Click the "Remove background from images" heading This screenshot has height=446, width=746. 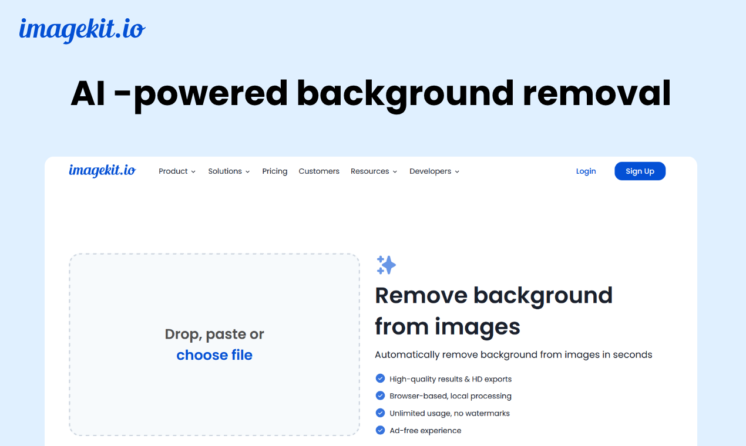click(x=494, y=311)
